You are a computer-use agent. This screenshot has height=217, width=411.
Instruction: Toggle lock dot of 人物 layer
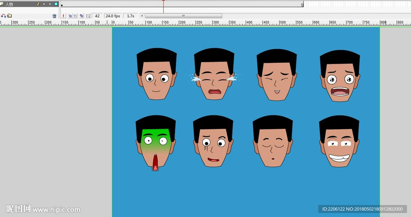(x=50, y=4)
